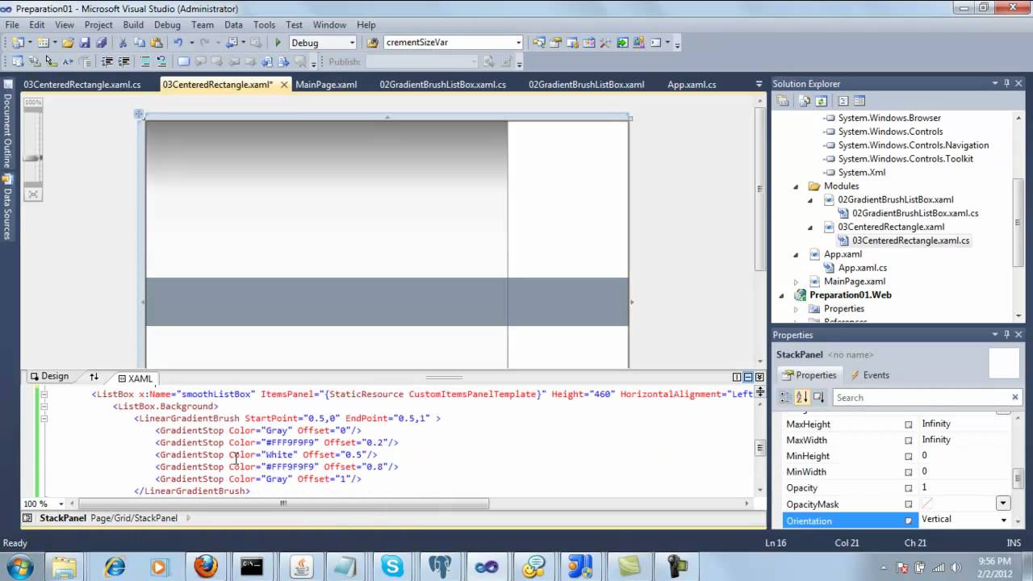The image size is (1033, 581).
Task: Collapse the Modules folder node
Action: point(796,186)
